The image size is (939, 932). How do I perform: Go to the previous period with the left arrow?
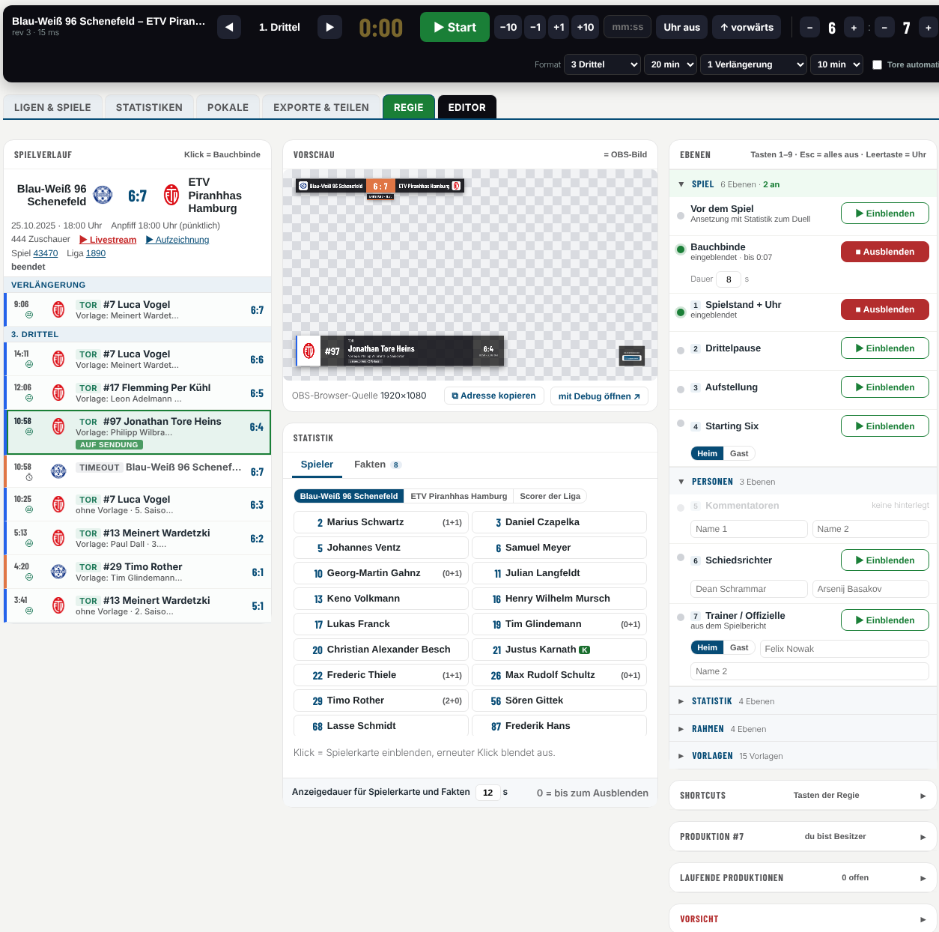pos(229,27)
